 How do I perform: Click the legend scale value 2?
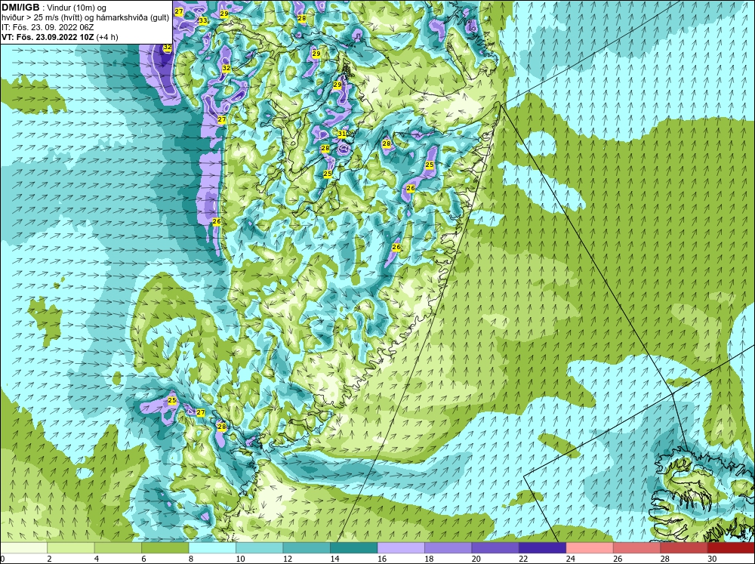coord(50,559)
